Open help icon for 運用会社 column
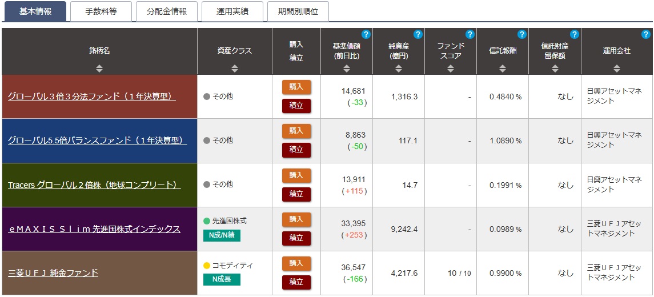654x297 pixels. coord(646,35)
